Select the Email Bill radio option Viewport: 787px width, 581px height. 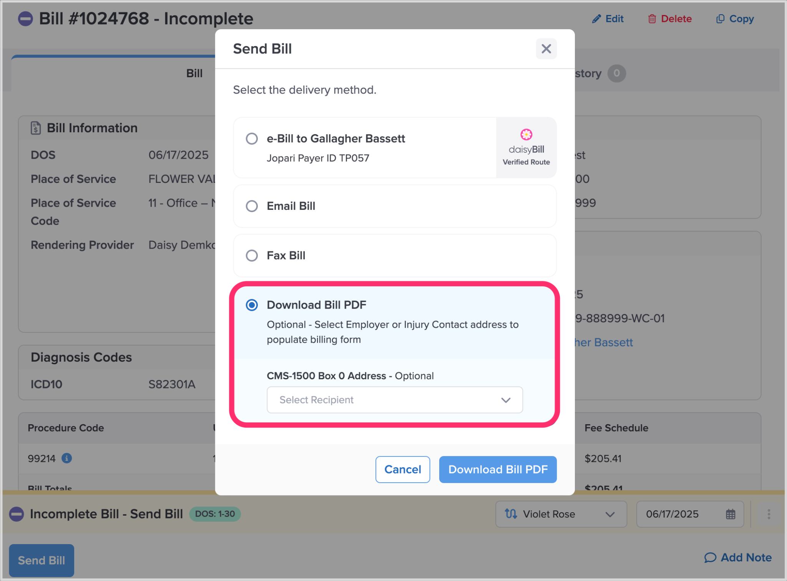coord(252,206)
